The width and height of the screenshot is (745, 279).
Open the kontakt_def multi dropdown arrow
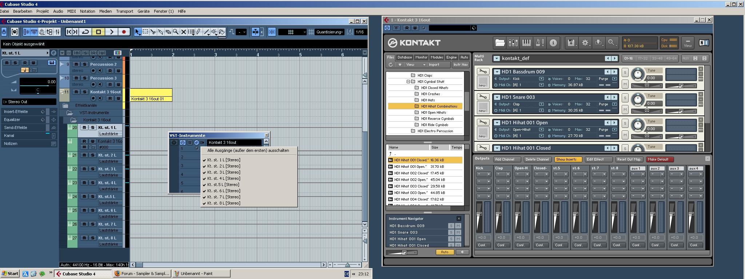click(x=497, y=58)
